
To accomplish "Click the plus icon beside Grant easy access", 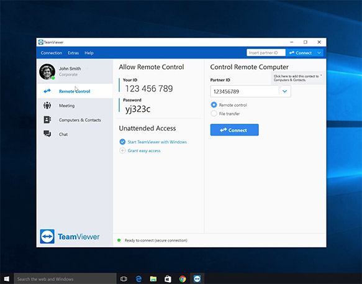I will point(122,150).
